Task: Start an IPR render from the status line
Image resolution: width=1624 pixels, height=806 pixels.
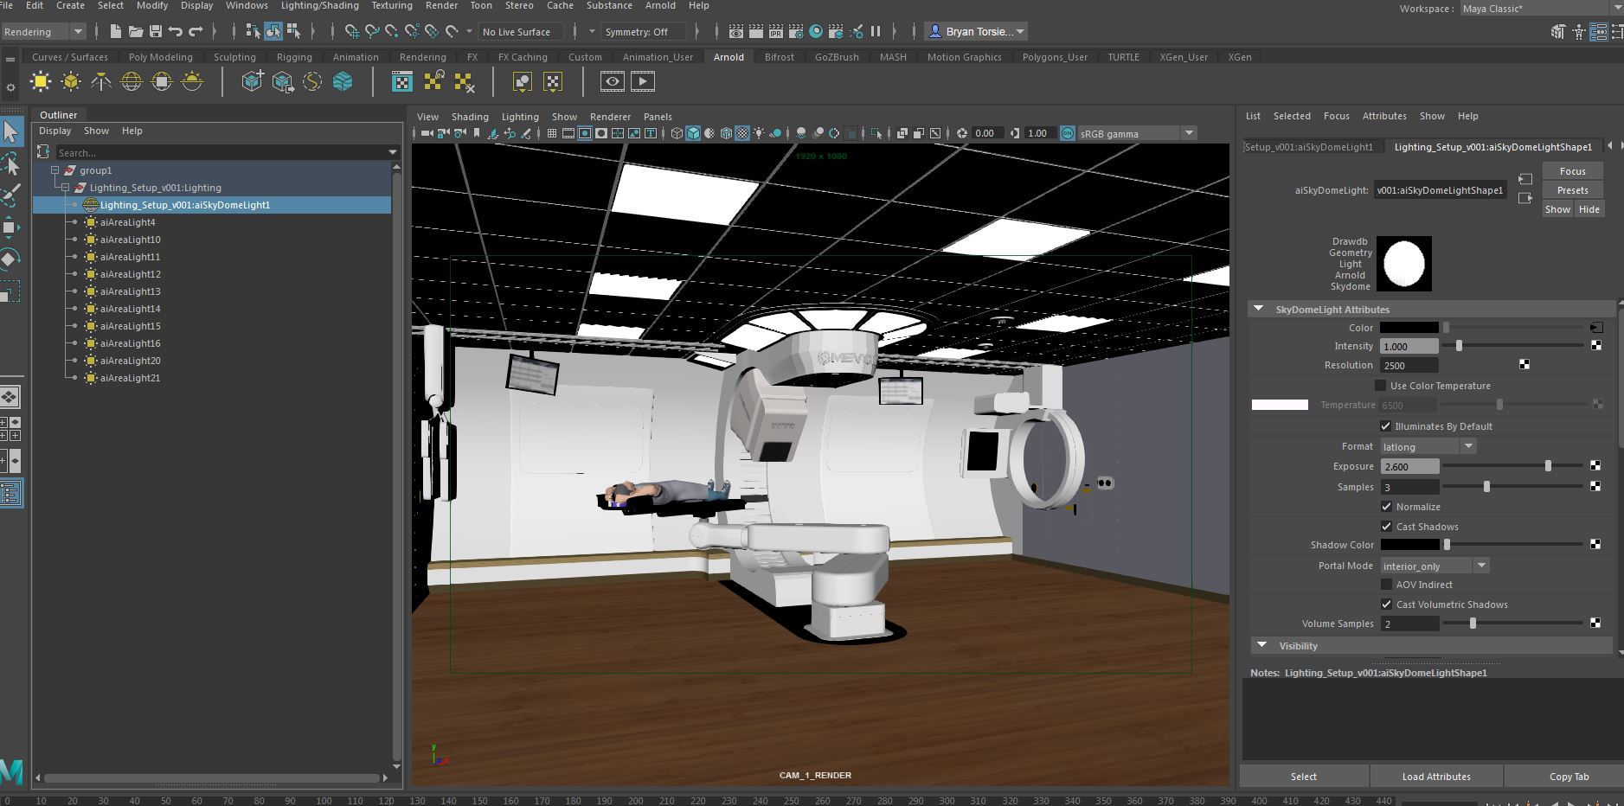Action: 777,31
